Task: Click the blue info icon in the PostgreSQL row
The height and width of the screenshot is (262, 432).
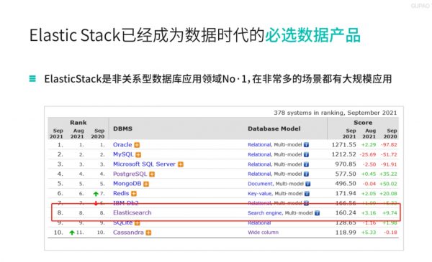Action: tap(306, 174)
